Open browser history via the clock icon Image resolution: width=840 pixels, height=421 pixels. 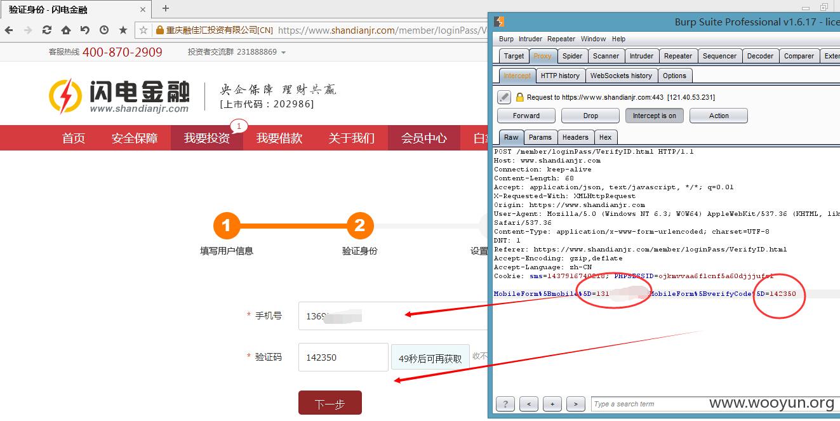point(104,30)
